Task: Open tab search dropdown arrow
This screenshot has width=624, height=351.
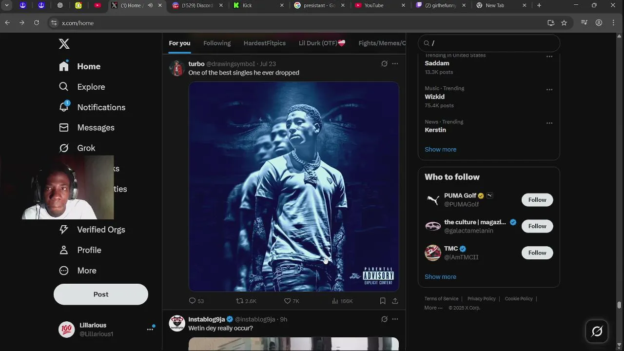Action: tap(7, 5)
